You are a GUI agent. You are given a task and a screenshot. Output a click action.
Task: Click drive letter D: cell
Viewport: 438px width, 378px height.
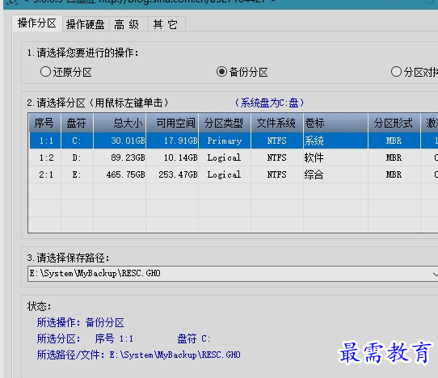coord(77,157)
